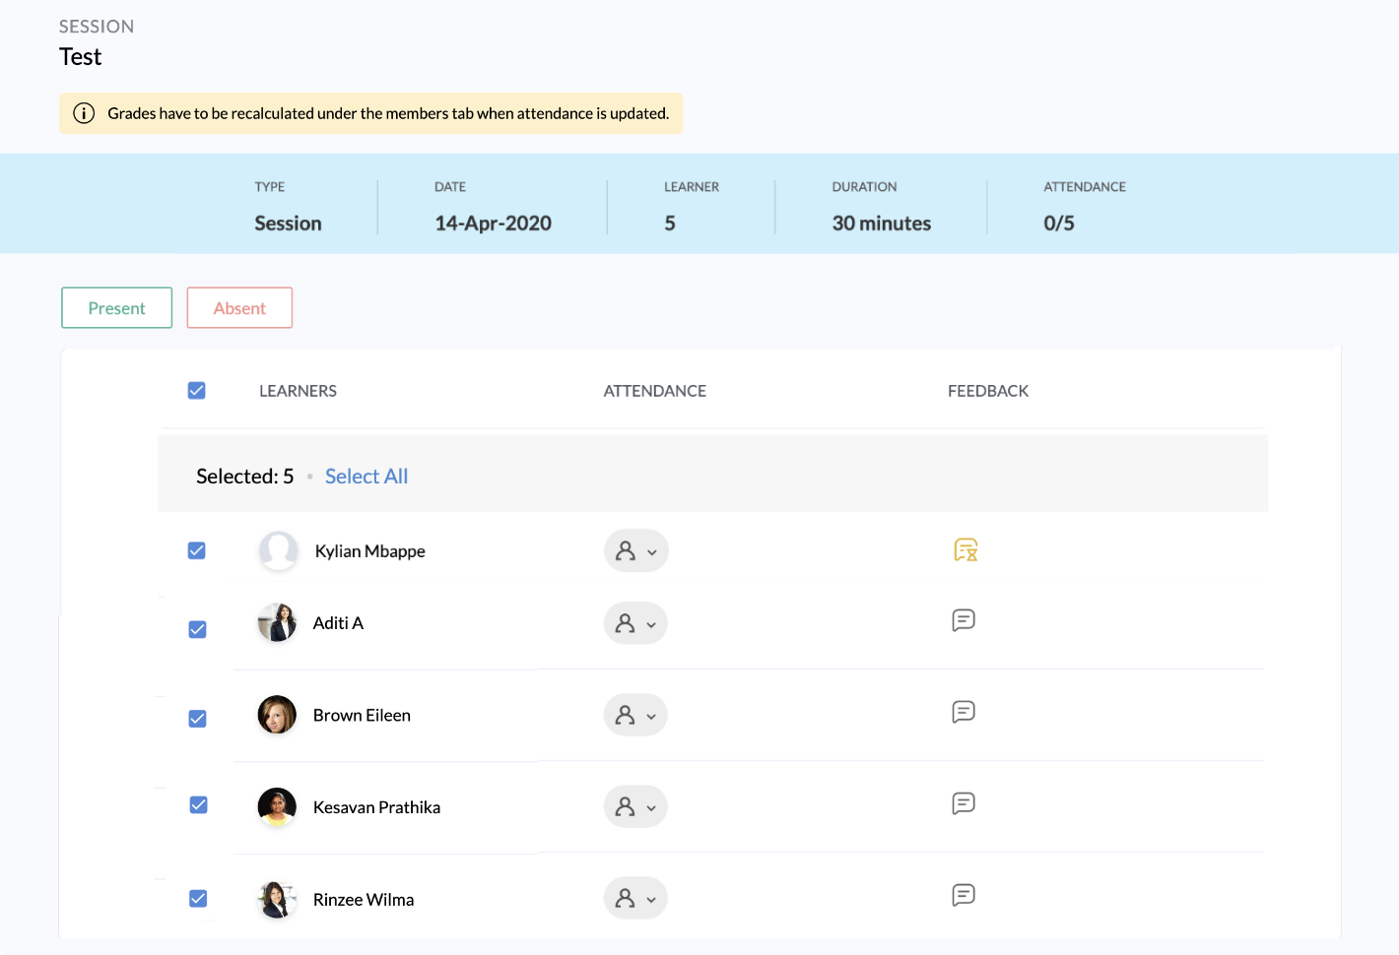The image size is (1399, 955).
Task: Open feedback comment for Brown Eileen
Action: [x=964, y=712]
